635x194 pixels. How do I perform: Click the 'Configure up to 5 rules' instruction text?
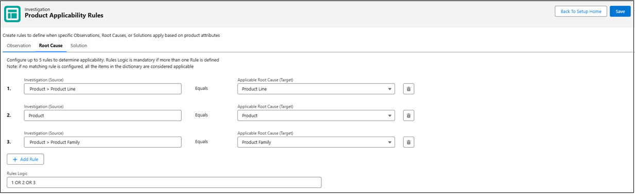pyautogui.click(x=113, y=60)
